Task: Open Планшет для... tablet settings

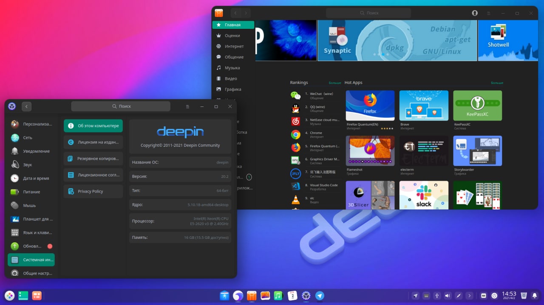Action: pos(31,219)
